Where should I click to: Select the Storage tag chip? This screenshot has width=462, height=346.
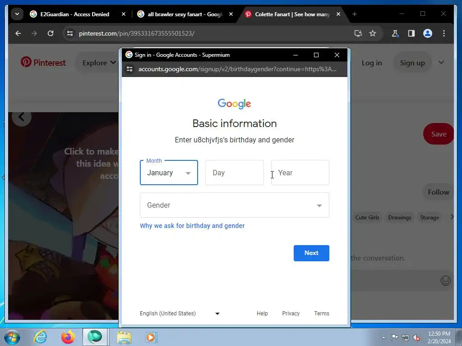430,218
